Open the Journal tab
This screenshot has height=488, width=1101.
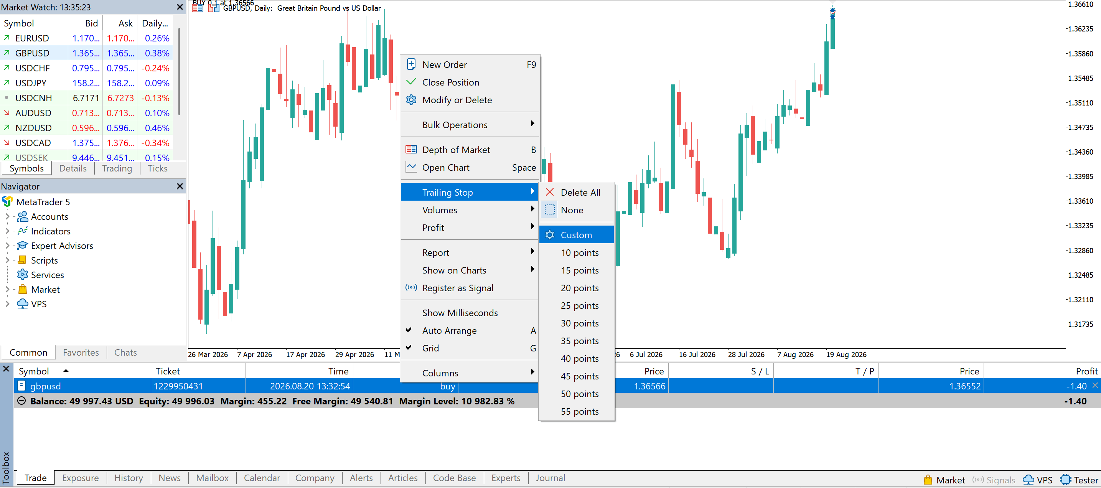pos(550,478)
